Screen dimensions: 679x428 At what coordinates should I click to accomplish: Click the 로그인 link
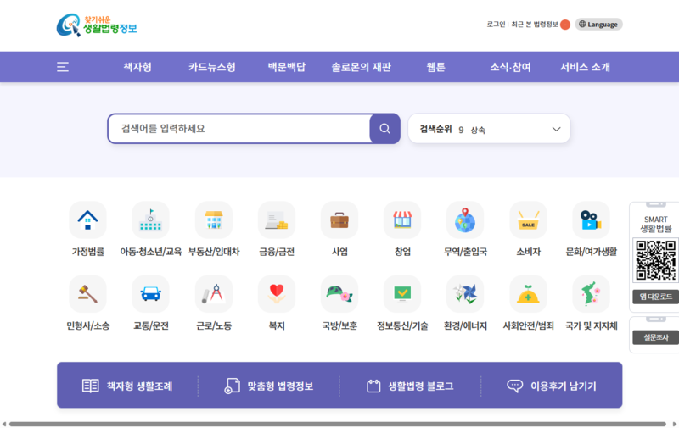pyautogui.click(x=496, y=25)
